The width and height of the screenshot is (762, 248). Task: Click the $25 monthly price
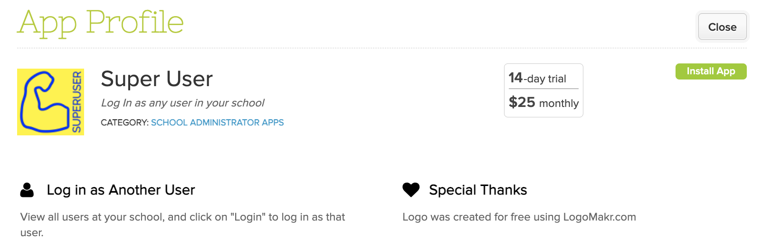coord(543,102)
